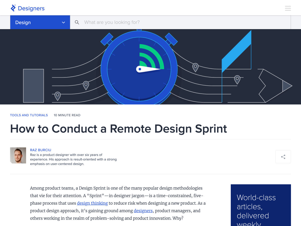
Task: Click the search magnifier icon
Action: point(77,22)
